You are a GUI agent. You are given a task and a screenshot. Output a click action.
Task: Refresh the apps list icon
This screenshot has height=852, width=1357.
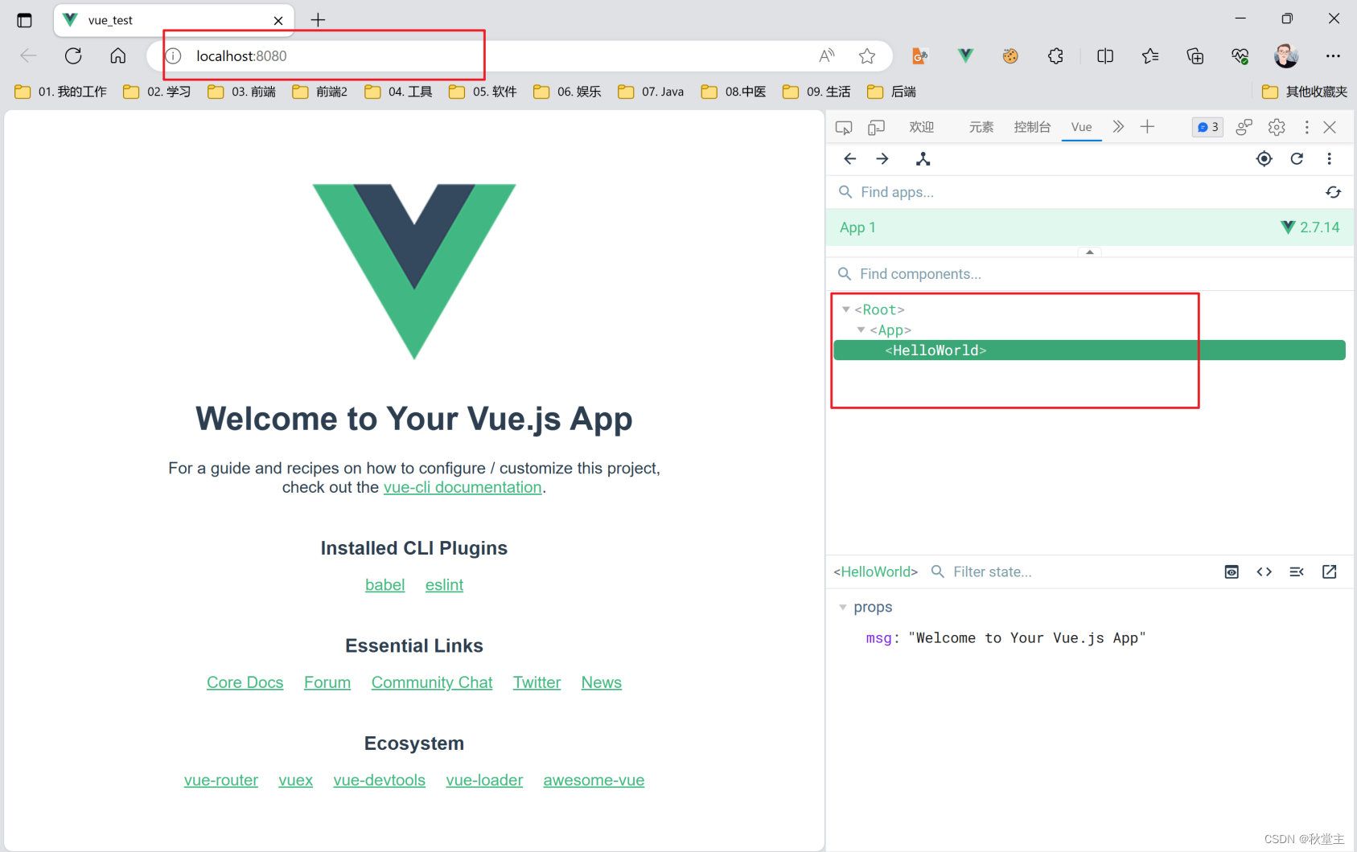[1334, 192]
